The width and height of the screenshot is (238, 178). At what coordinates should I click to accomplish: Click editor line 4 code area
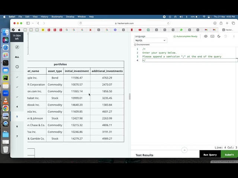[x=190, y=60]
